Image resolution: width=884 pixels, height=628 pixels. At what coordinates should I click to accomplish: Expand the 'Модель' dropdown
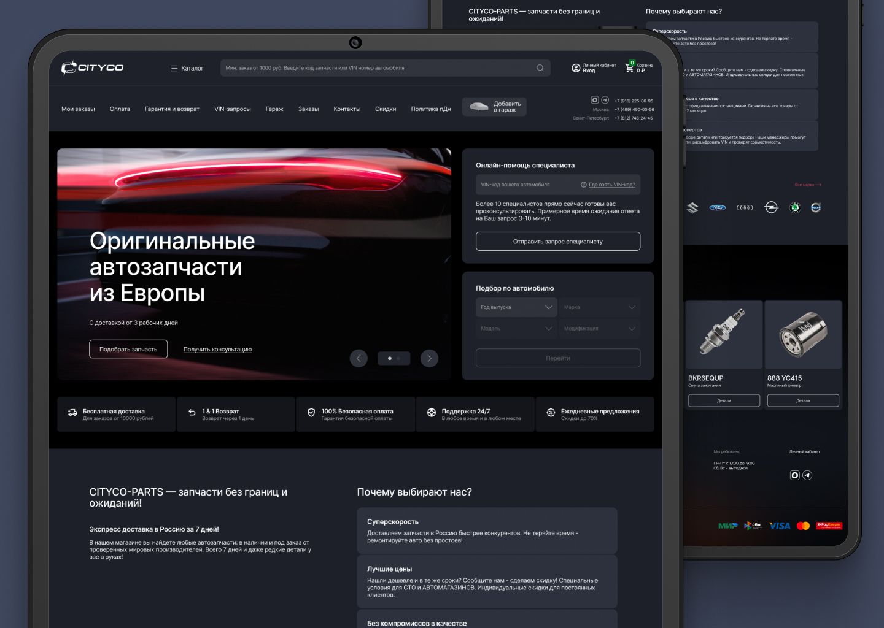tap(516, 329)
